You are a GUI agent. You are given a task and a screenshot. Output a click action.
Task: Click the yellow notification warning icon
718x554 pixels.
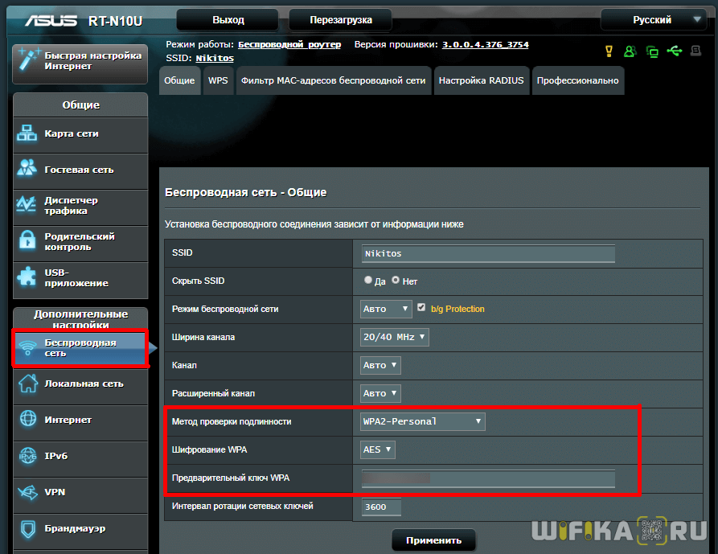click(609, 51)
